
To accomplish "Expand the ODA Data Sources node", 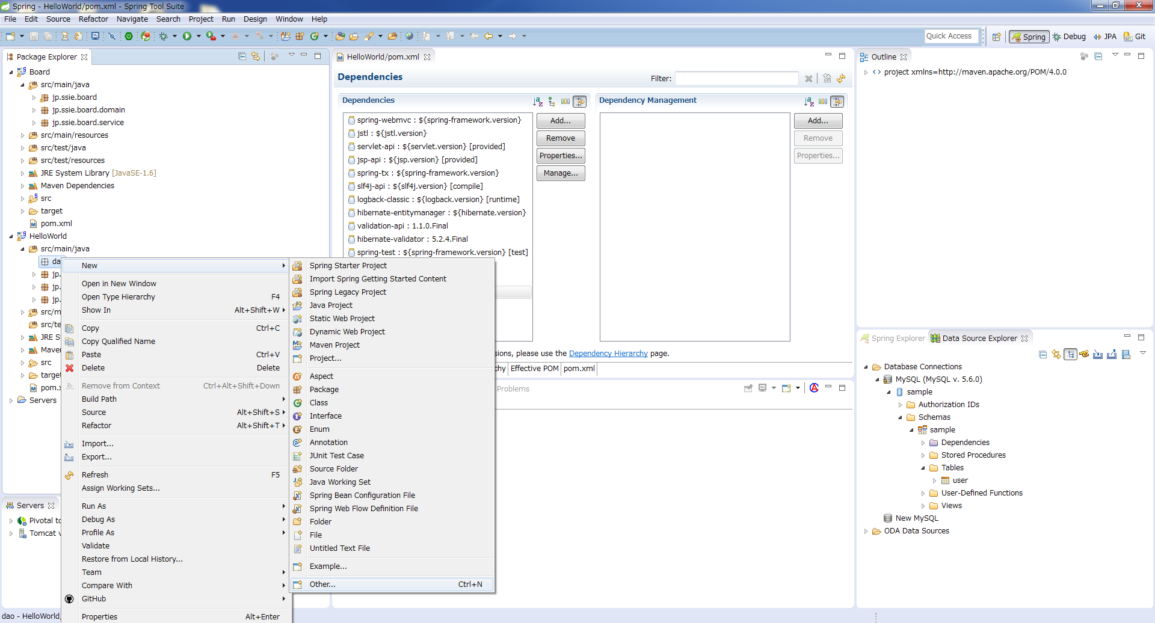I will tap(866, 531).
